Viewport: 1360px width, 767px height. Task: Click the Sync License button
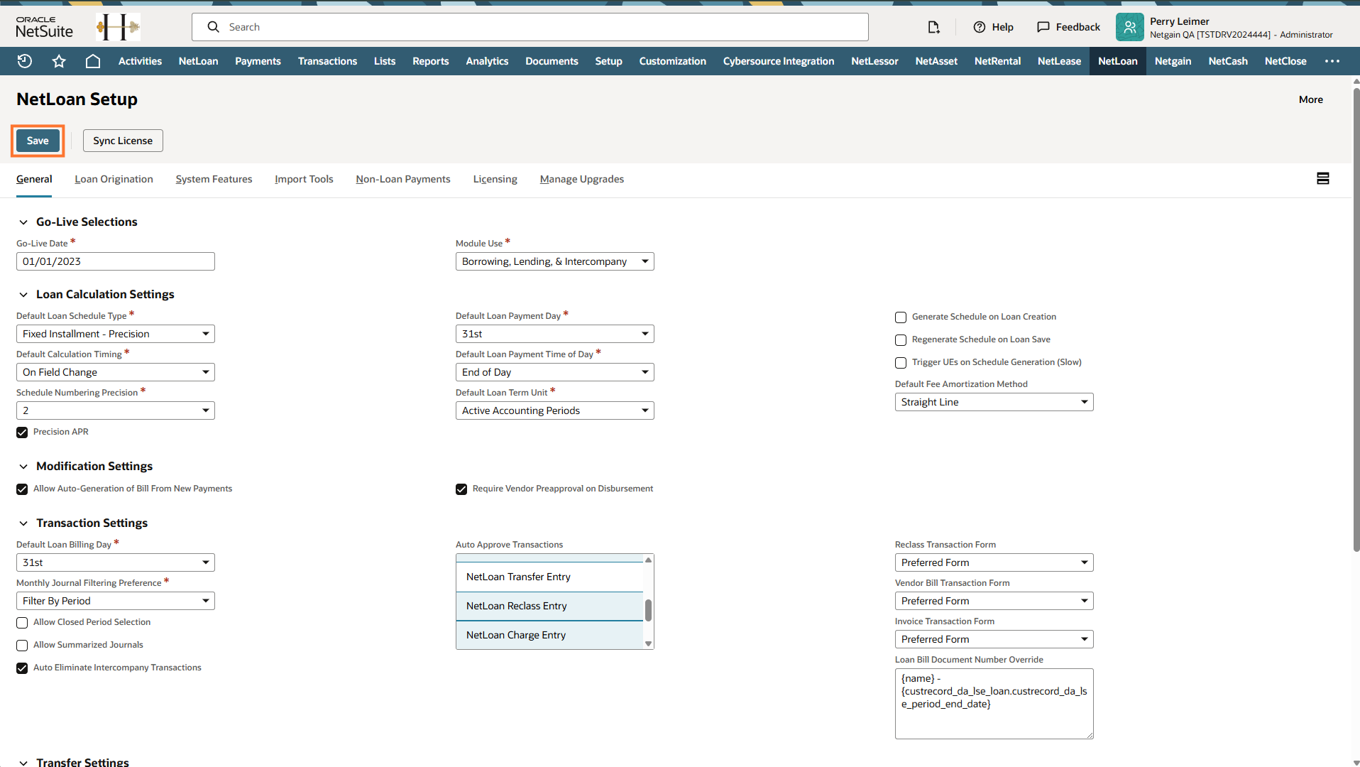click(123, 141)
